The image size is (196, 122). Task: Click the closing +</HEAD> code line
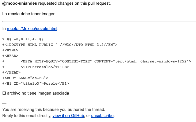(11, 72)
